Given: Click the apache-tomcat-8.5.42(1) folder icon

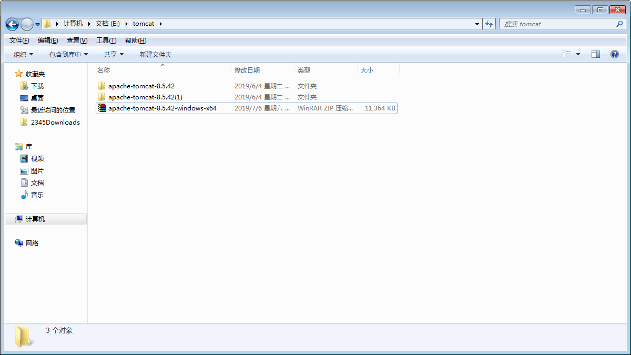Looking at the screenshot, I should 102,97.
